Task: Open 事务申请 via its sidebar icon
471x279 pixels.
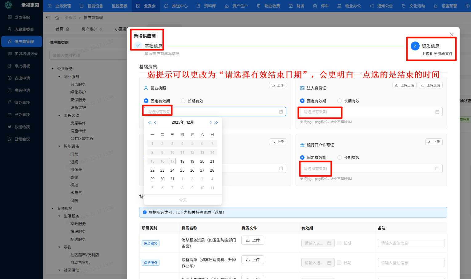Action: point(10,90)
